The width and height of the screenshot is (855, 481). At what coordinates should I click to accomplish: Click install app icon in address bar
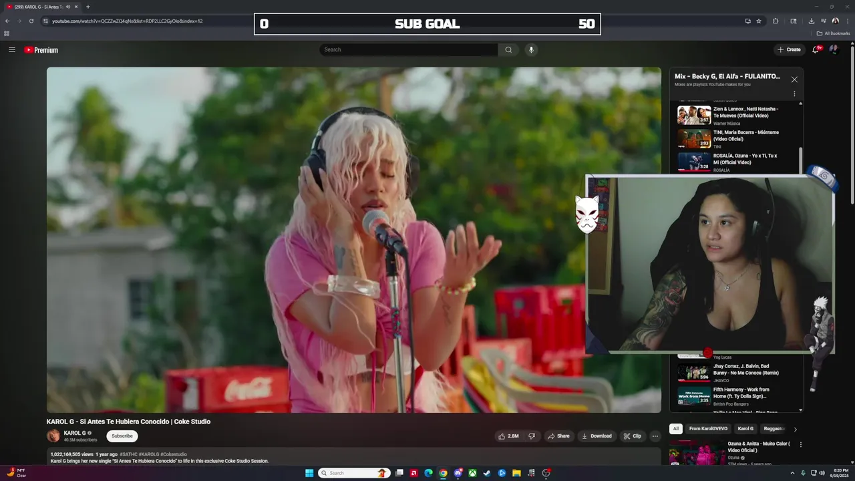pyautogui.click(x=747, y=21)
